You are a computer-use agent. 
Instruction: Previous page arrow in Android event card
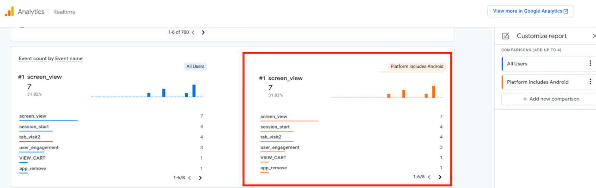(x=429, y=177)
